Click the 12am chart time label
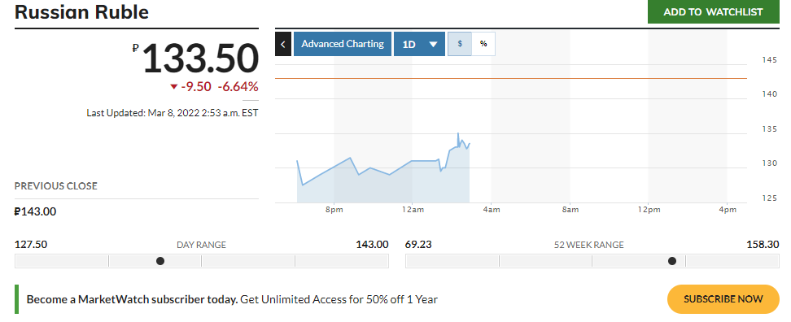 tap(413, 210)
